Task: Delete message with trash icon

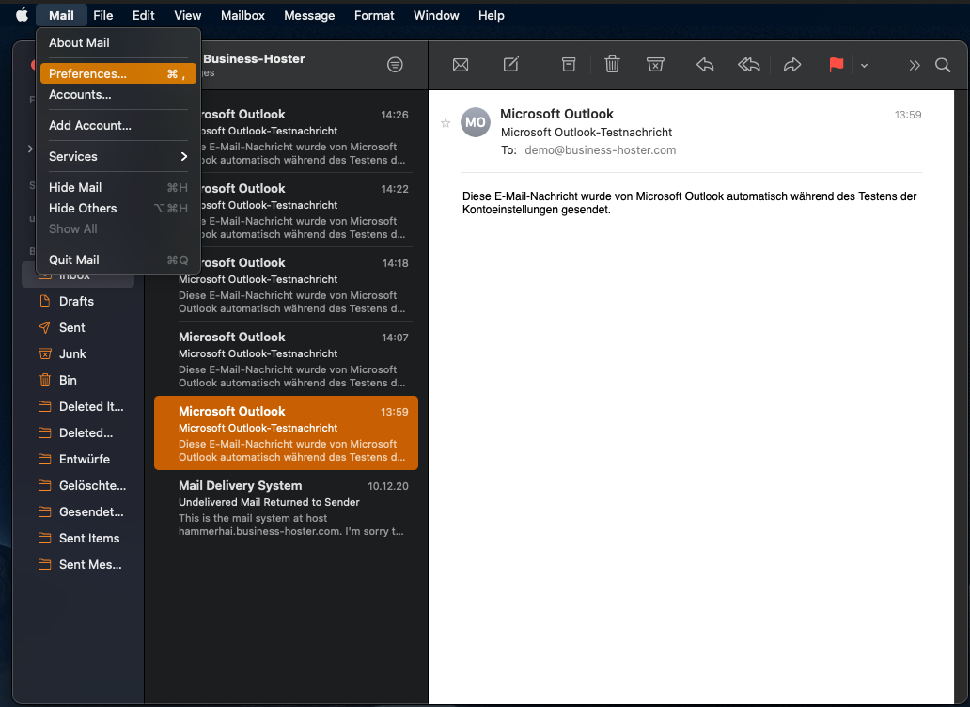Action: point(612,64)
